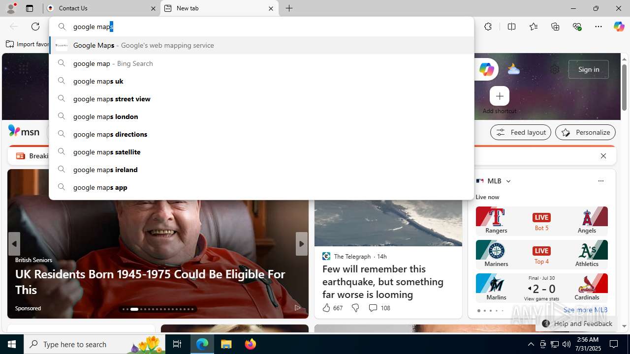This screenshot has width=630, height=354.
Task: Click the address bar with google maps
Action: pos(261,27)
